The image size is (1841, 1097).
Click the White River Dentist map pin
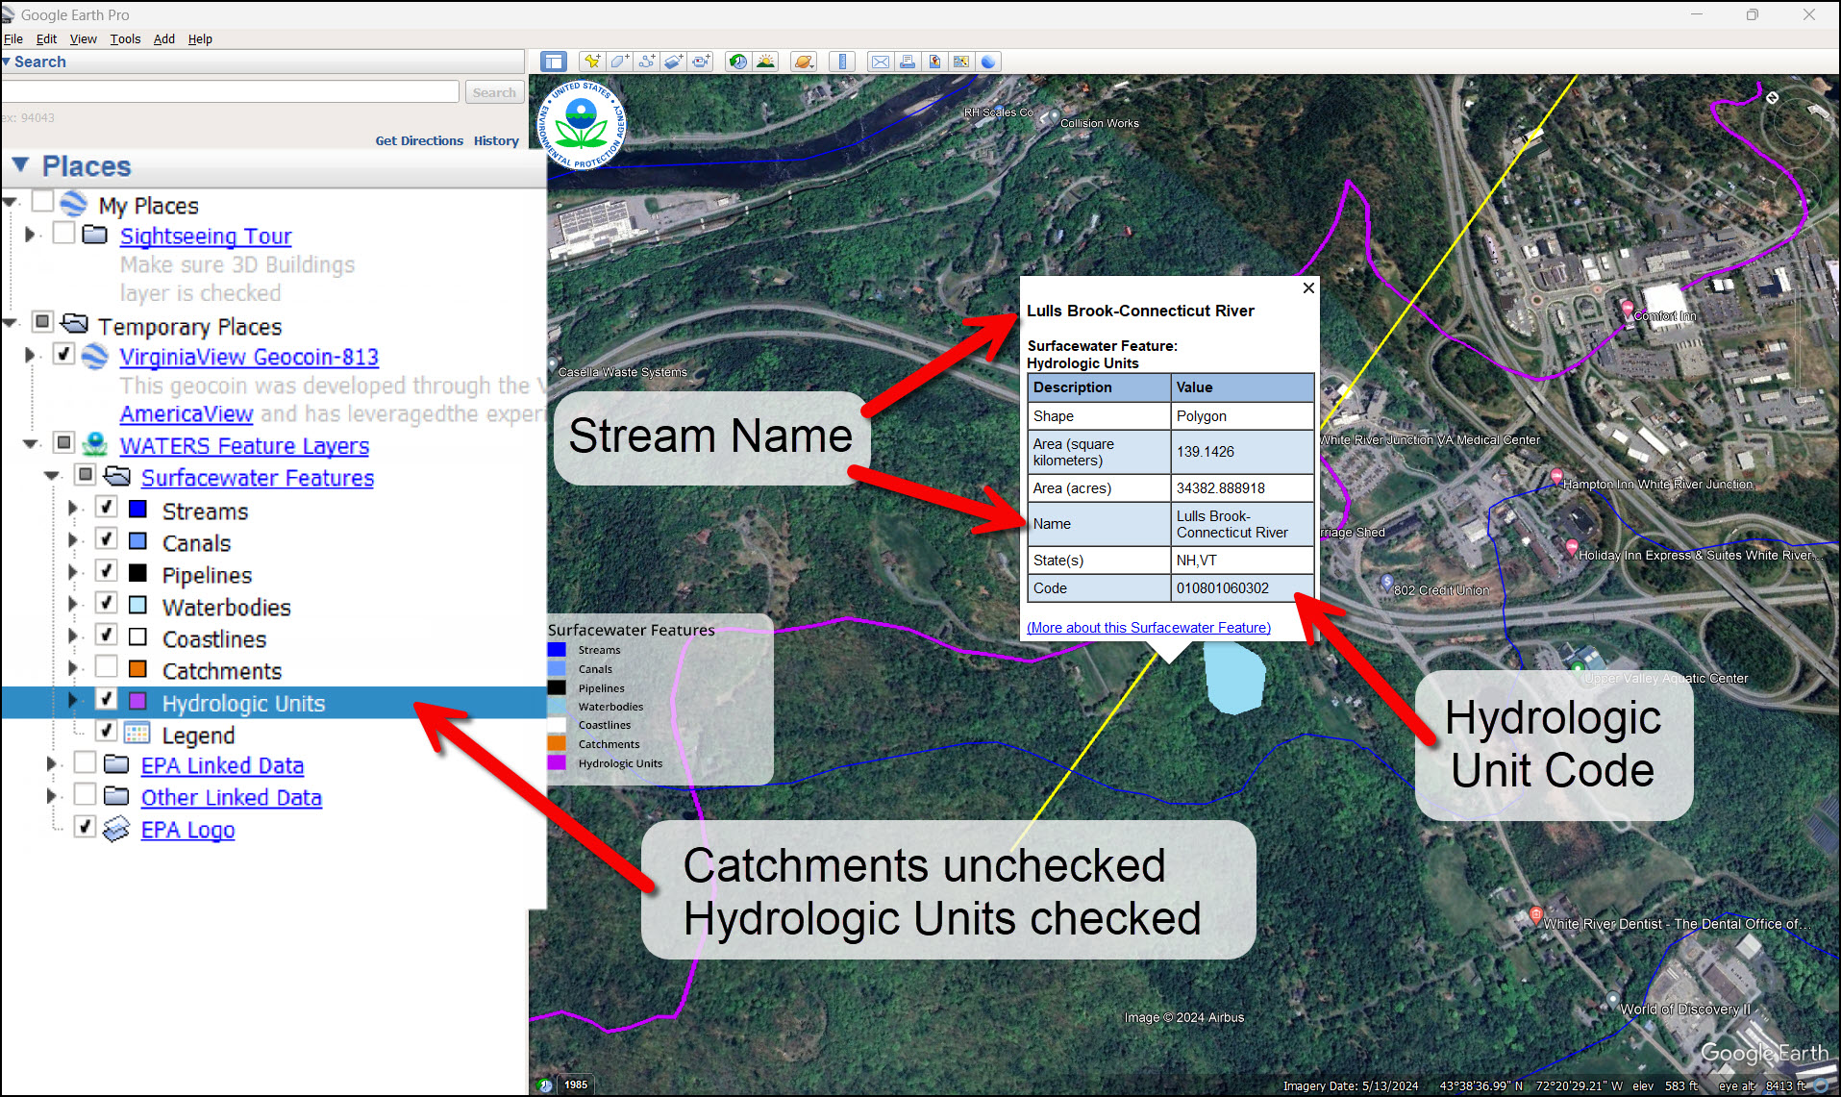coord(1536,915)
